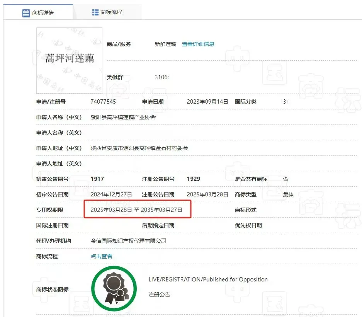Switch to the 商标流程 tab
Screen dimensions: 362x317
111,12
